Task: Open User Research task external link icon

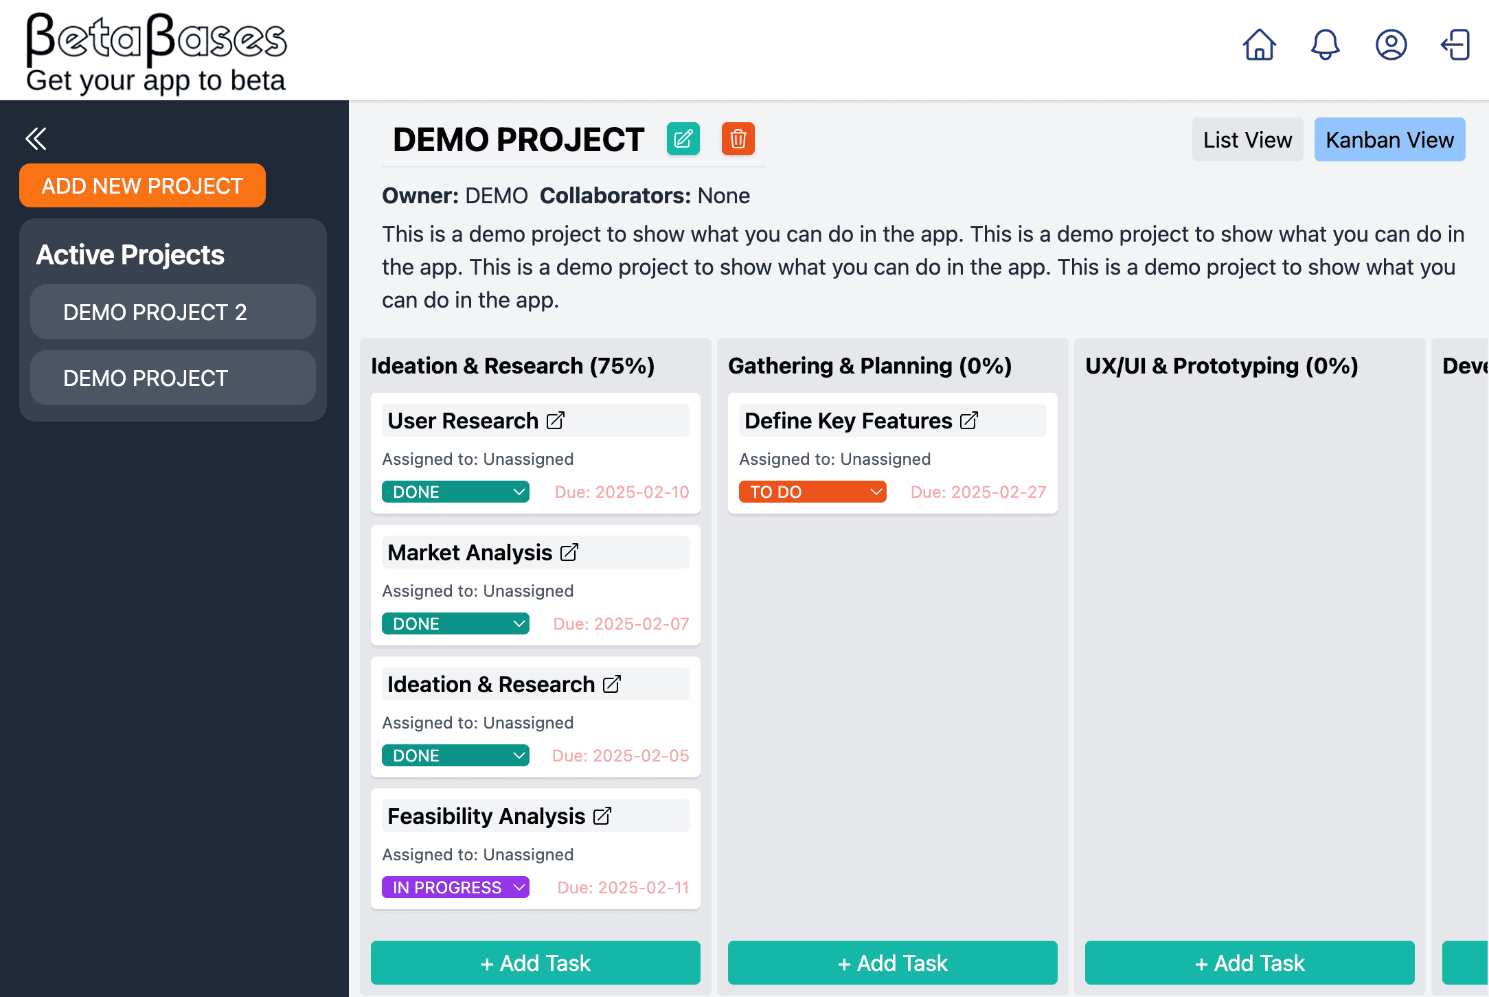Action: coord(556,420)
